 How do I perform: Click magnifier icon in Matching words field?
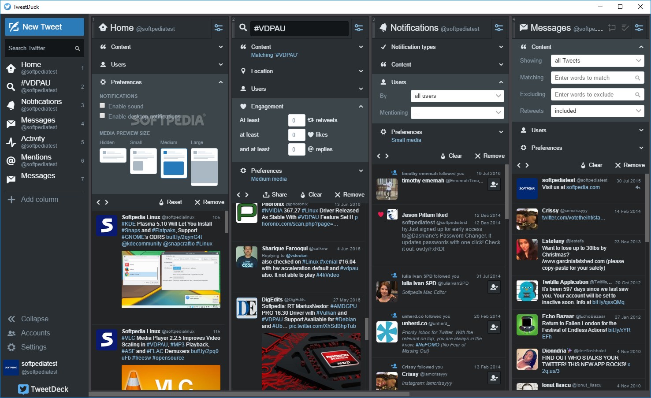tap(637, 78)
